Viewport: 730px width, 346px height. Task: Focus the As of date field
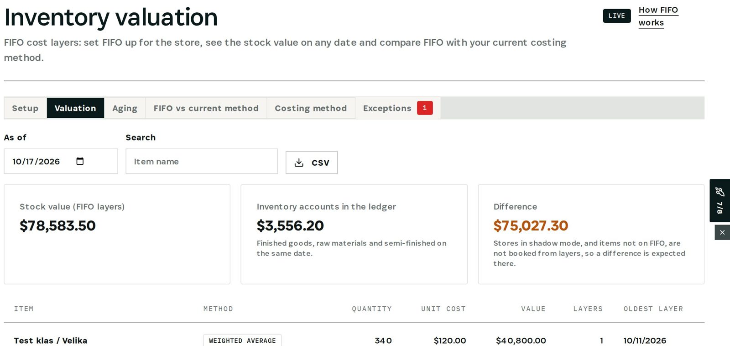pyautogui.click(x=61, y=161)
